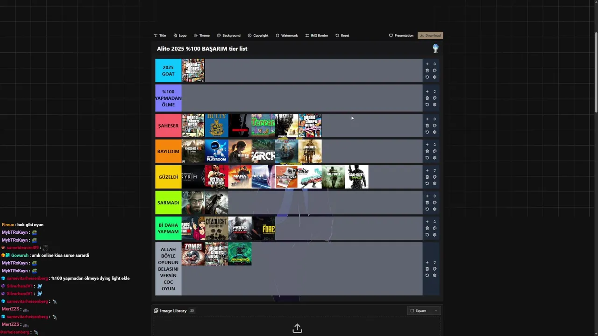Image resolution: width=598 pixels, height=336 pixels.
Task: Select the Red Dead Redemption cover
Action: coord(217,177)
